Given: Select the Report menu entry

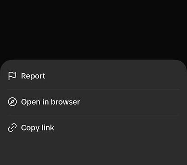Looking at the screenshot, I should 93,76.
